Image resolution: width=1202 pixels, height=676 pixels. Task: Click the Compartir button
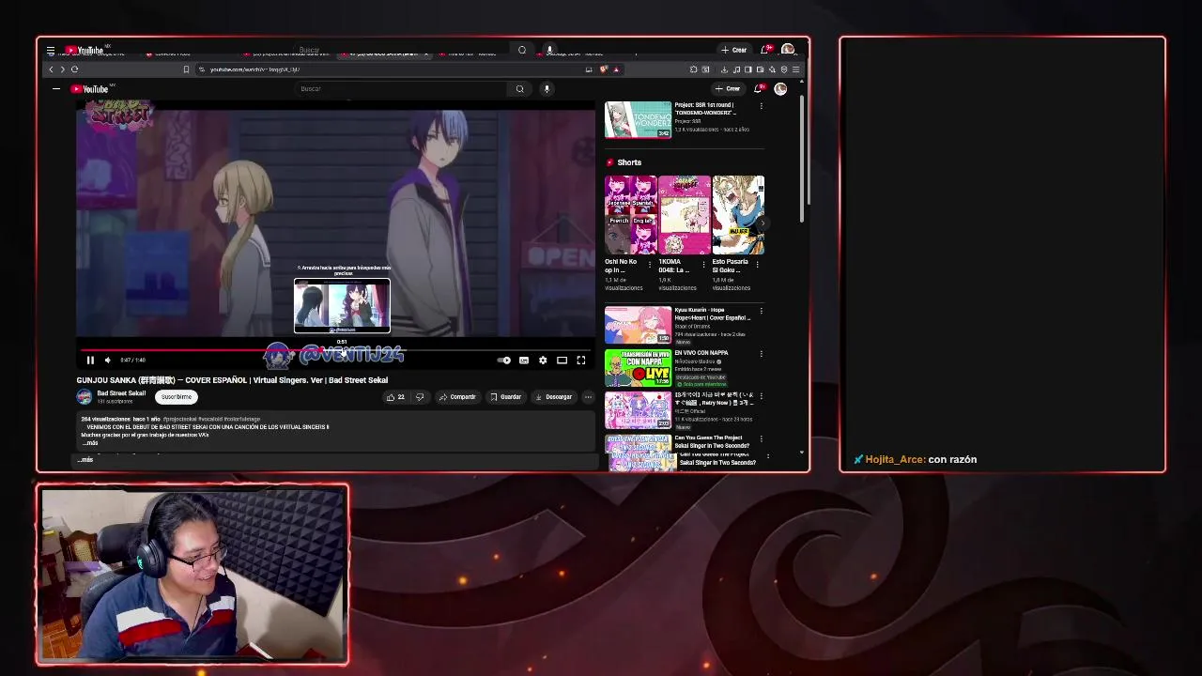pos(457,397)
